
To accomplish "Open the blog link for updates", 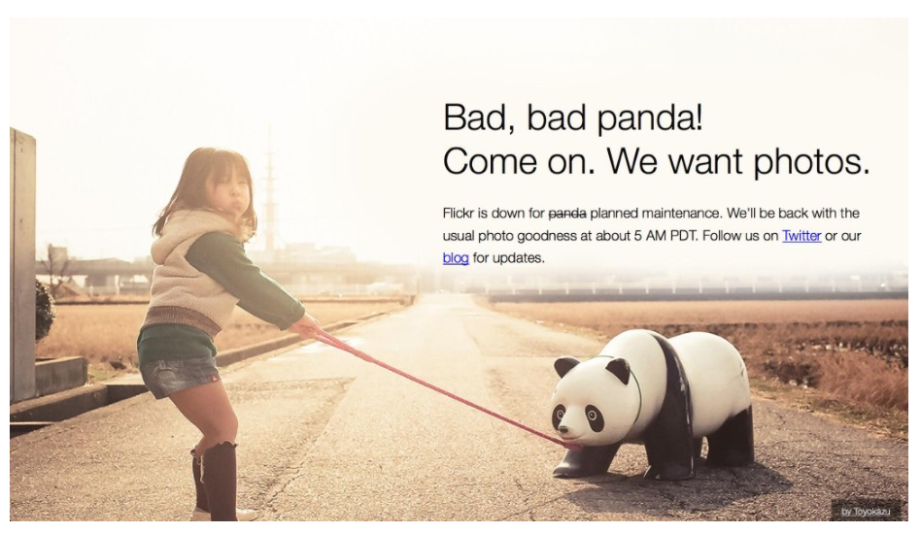I will 456,257.
